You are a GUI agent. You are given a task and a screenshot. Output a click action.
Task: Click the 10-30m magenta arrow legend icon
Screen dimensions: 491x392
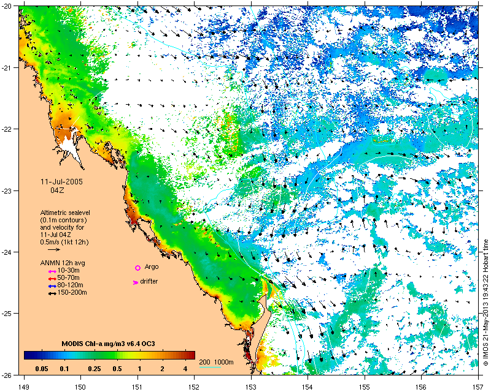coord(52,272)
